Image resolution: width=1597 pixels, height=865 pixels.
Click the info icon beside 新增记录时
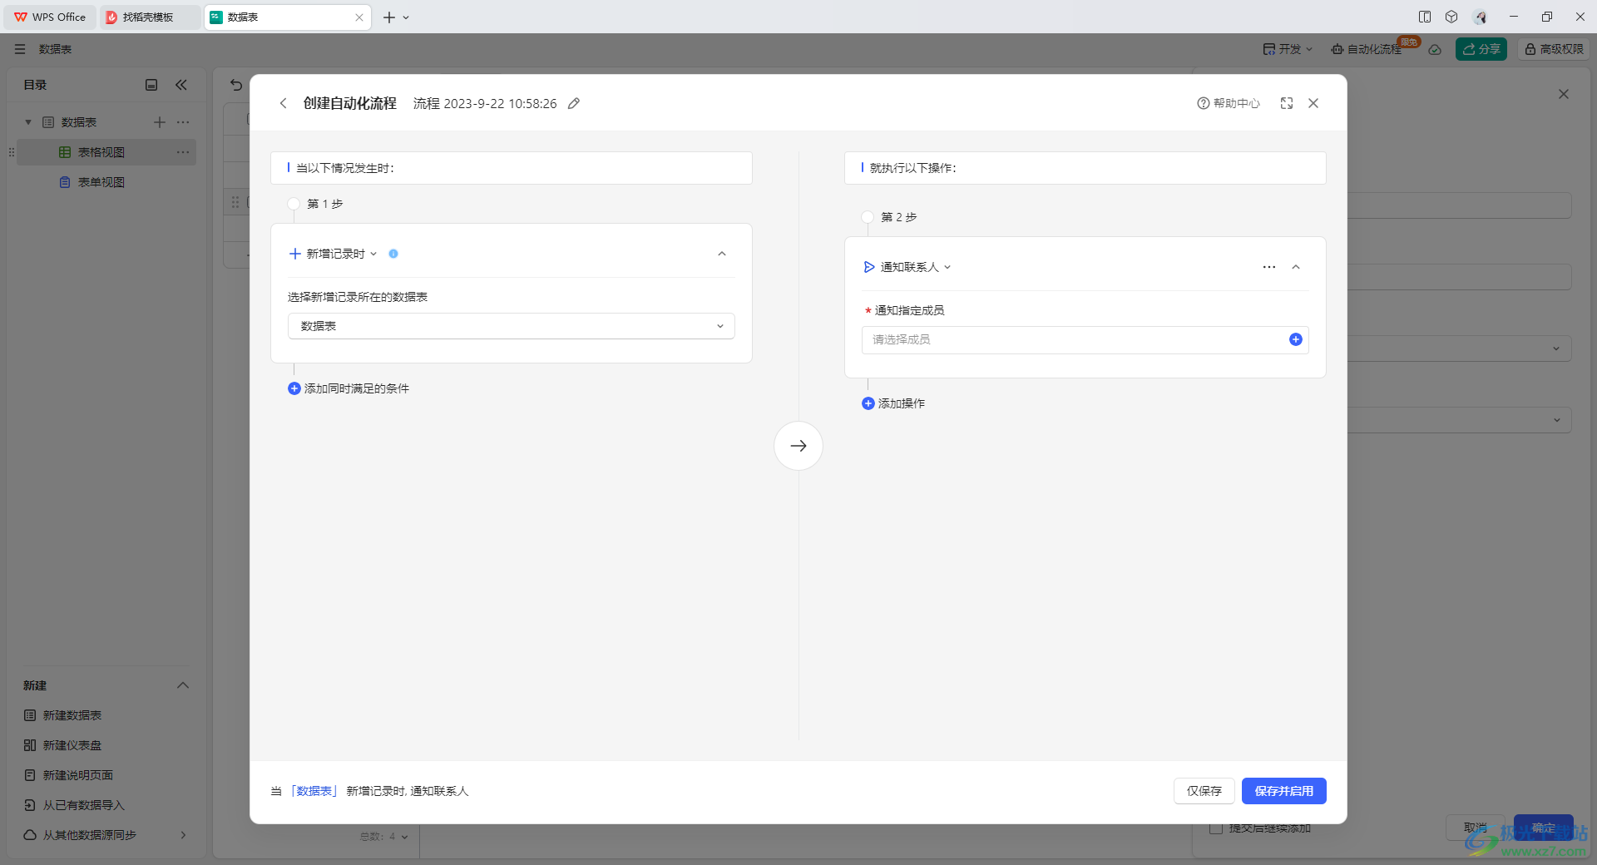(393, 254)
